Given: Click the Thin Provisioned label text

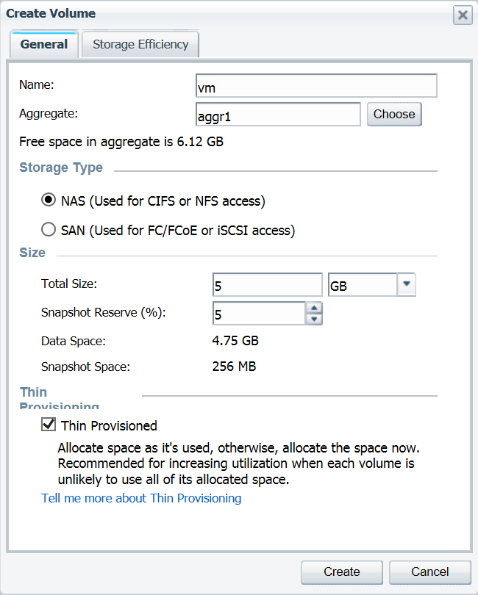Looking at the screenshot, I should tap(109, 426).
